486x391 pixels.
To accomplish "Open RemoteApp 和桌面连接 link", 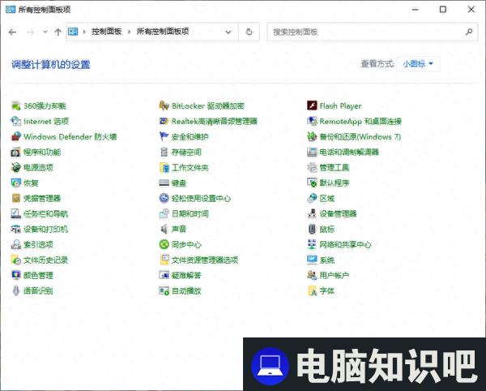I will pyautogui.click(x=360, y=121).
